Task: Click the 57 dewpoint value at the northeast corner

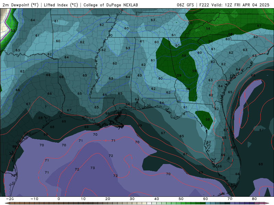Action: point(259,26)
